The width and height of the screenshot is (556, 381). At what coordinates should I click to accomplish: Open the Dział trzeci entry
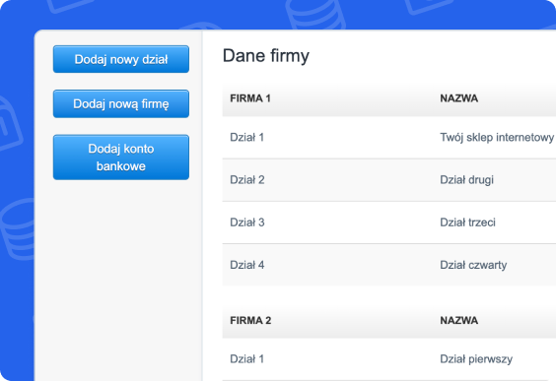click(467, 222)
